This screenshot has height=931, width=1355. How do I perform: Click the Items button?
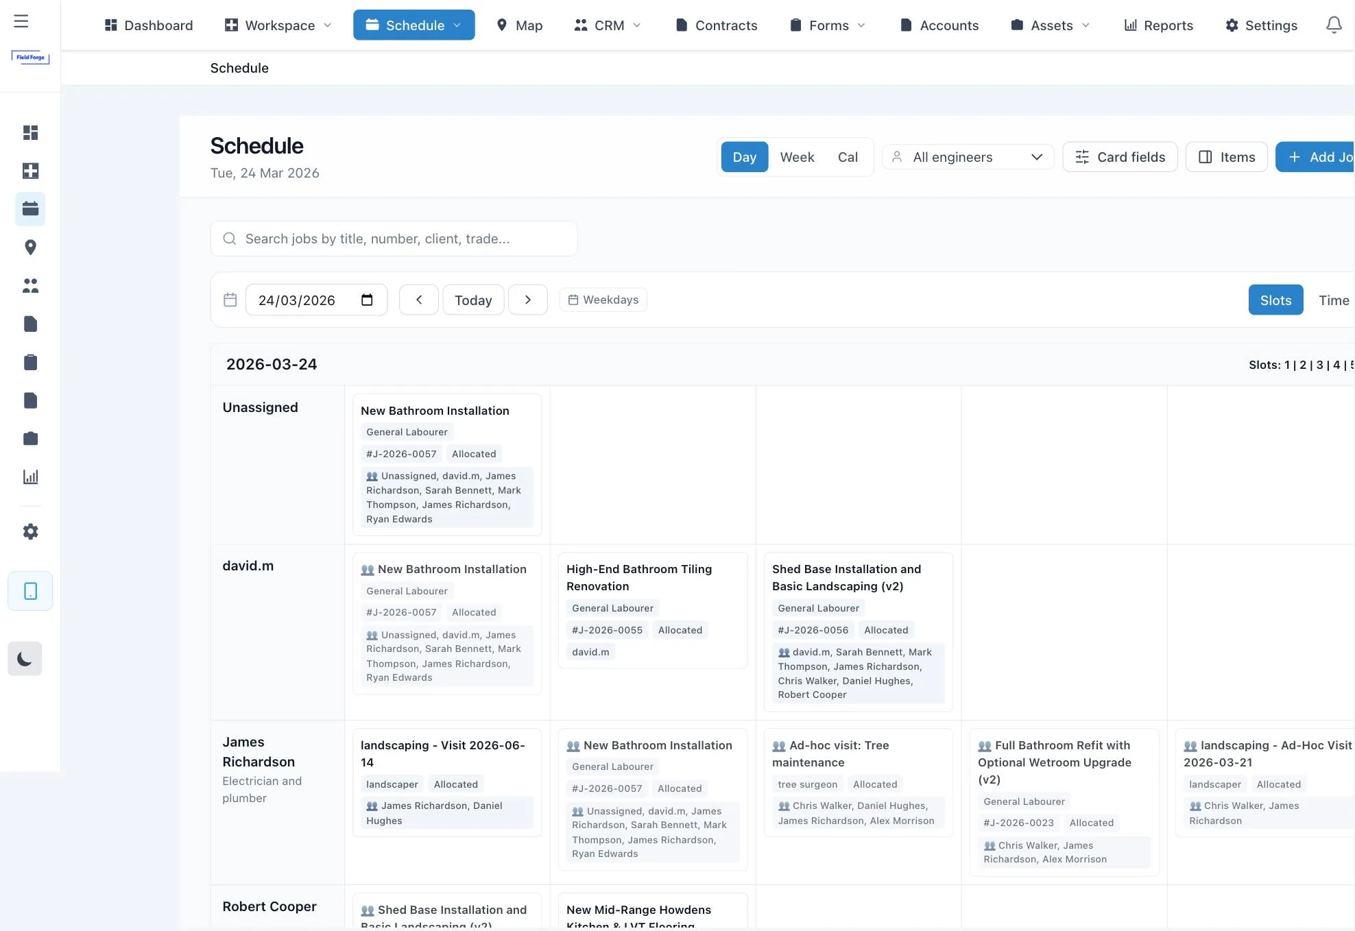pyautogui.click(x=1227, y=157)
